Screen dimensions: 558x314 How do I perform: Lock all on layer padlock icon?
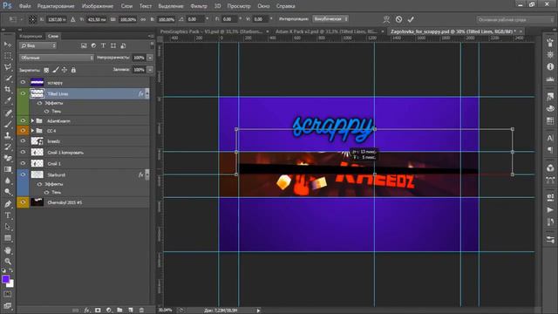click(x=73, y=70)
